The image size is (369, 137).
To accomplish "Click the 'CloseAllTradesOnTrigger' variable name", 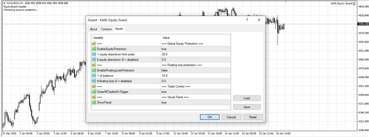I will pyautogui.click(x=113, y=92).
